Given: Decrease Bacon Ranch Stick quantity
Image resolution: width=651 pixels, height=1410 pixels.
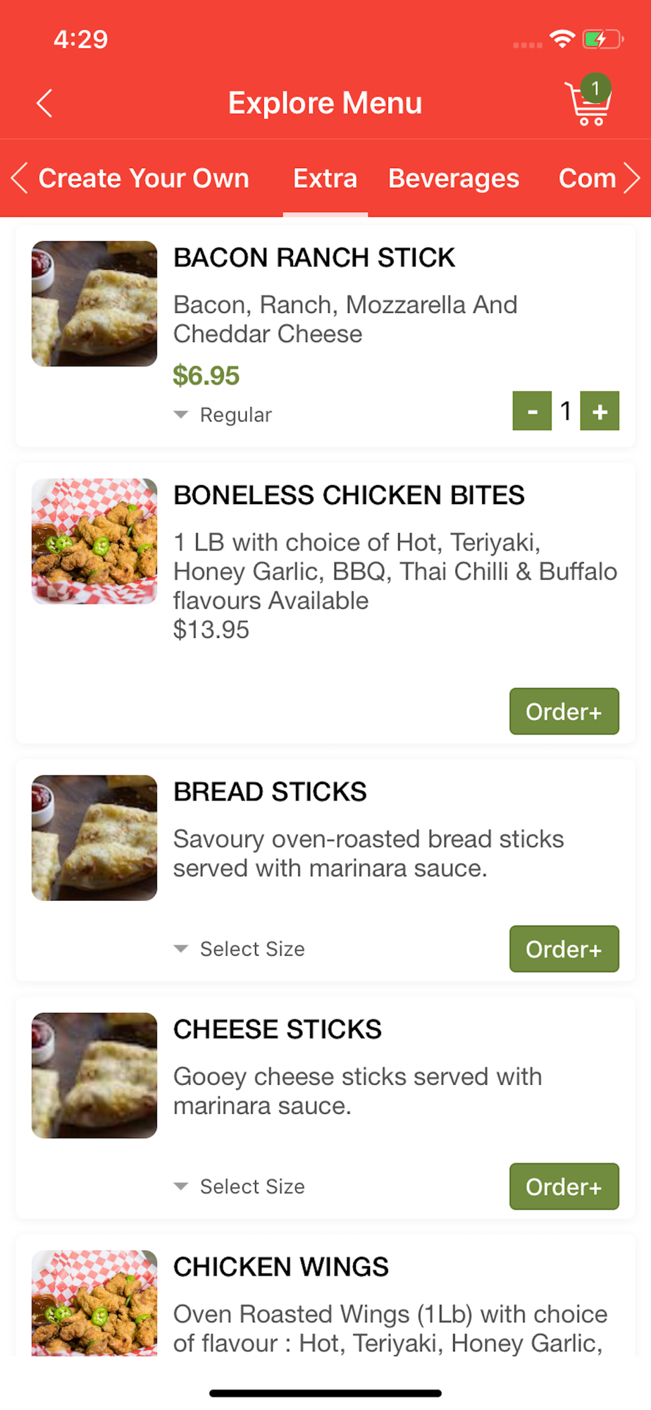Looking at the screenshot, I should (532, 411).
